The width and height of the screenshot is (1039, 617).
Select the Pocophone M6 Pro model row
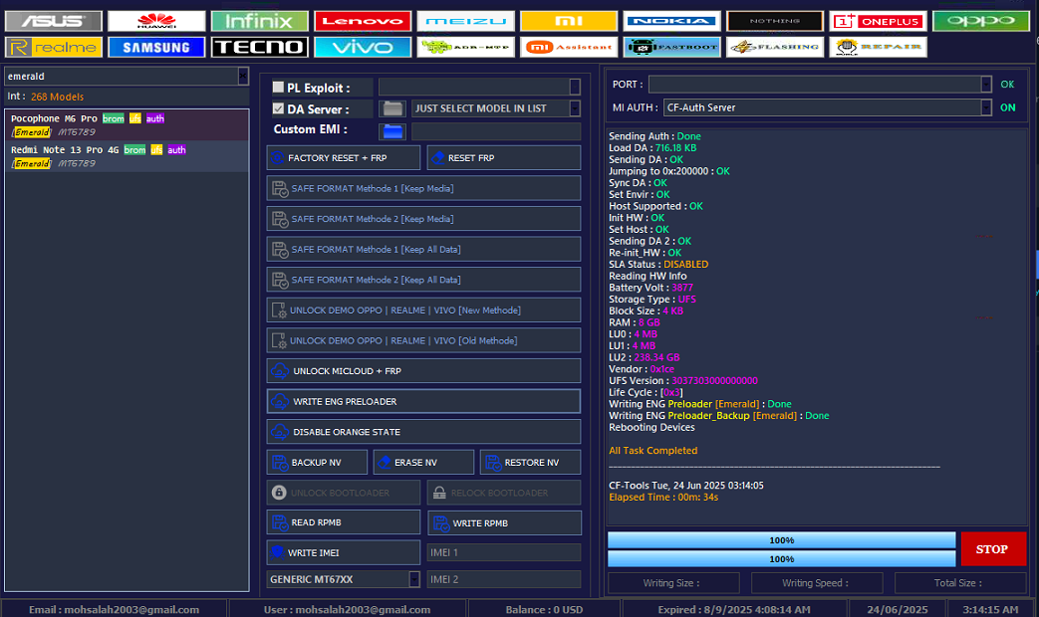[x=127, y=125]
